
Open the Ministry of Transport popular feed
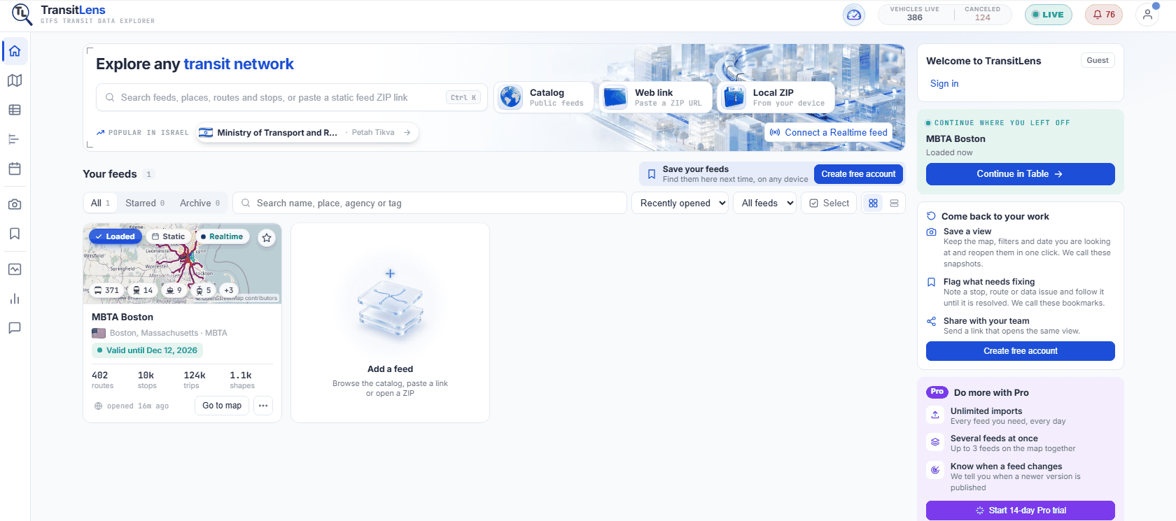point(307,132)
